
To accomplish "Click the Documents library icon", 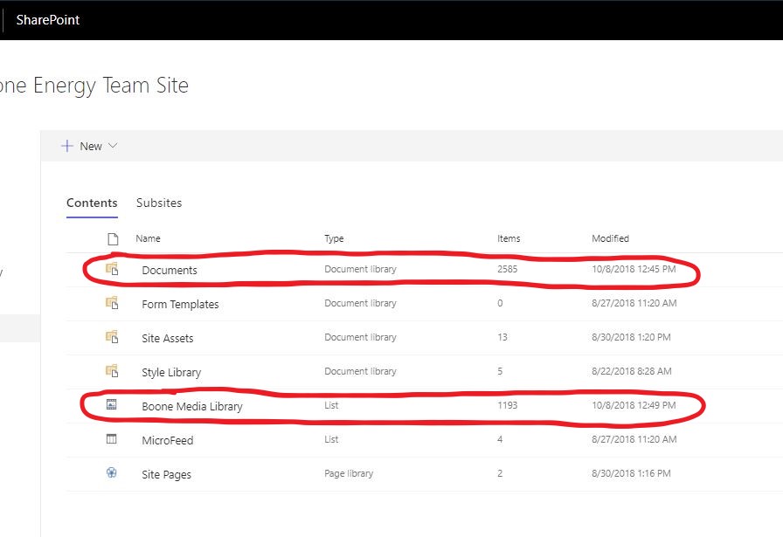I will [112, 269].
